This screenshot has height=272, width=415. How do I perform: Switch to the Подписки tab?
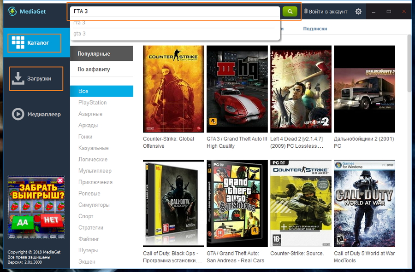click(315, 29)
